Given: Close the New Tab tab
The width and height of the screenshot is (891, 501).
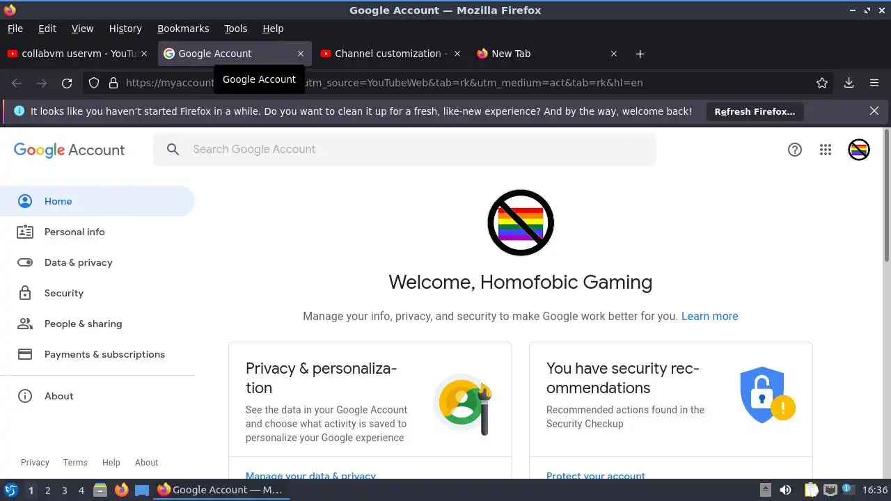Looking at the screenshot, I should 614,54.
